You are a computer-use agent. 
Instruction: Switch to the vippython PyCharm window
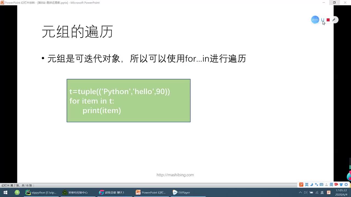point(41,192)
